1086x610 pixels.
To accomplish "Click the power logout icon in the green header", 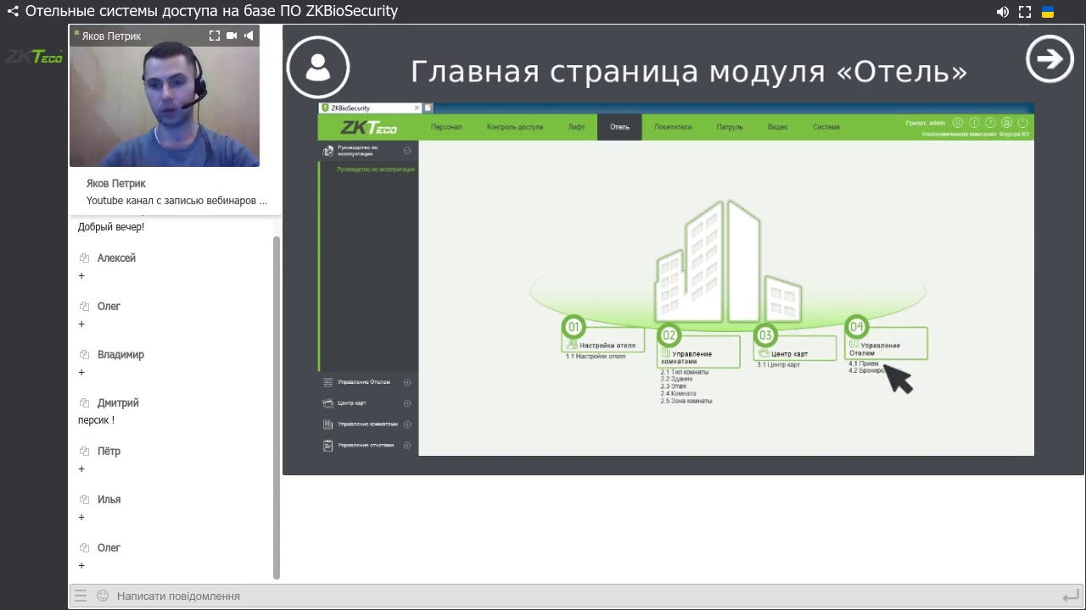I will (x=1022, y=123).
